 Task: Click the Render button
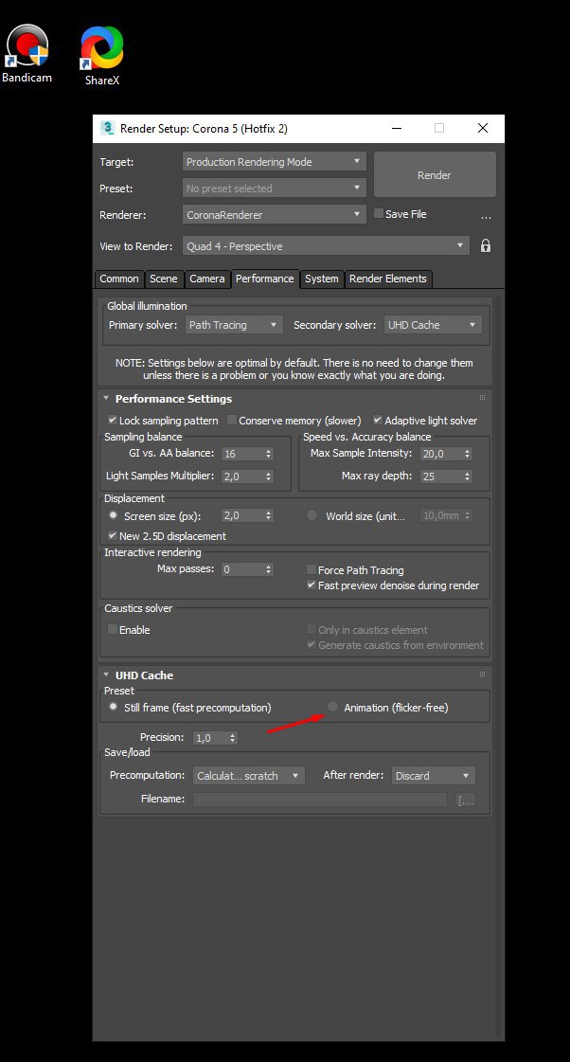[435, 174]
